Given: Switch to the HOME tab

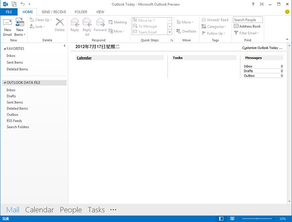Looking at the screenshot, I should tap(28, 12).
